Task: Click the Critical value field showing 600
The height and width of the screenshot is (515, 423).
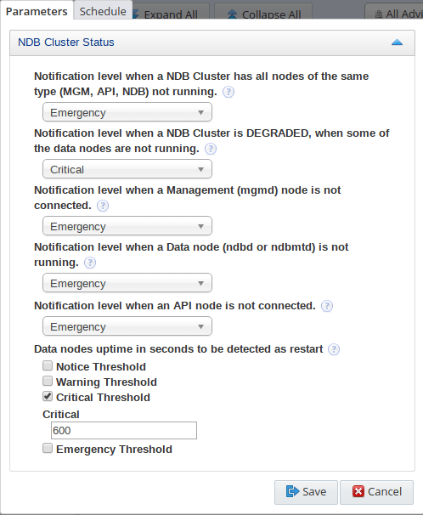Action: click(124, 431)
